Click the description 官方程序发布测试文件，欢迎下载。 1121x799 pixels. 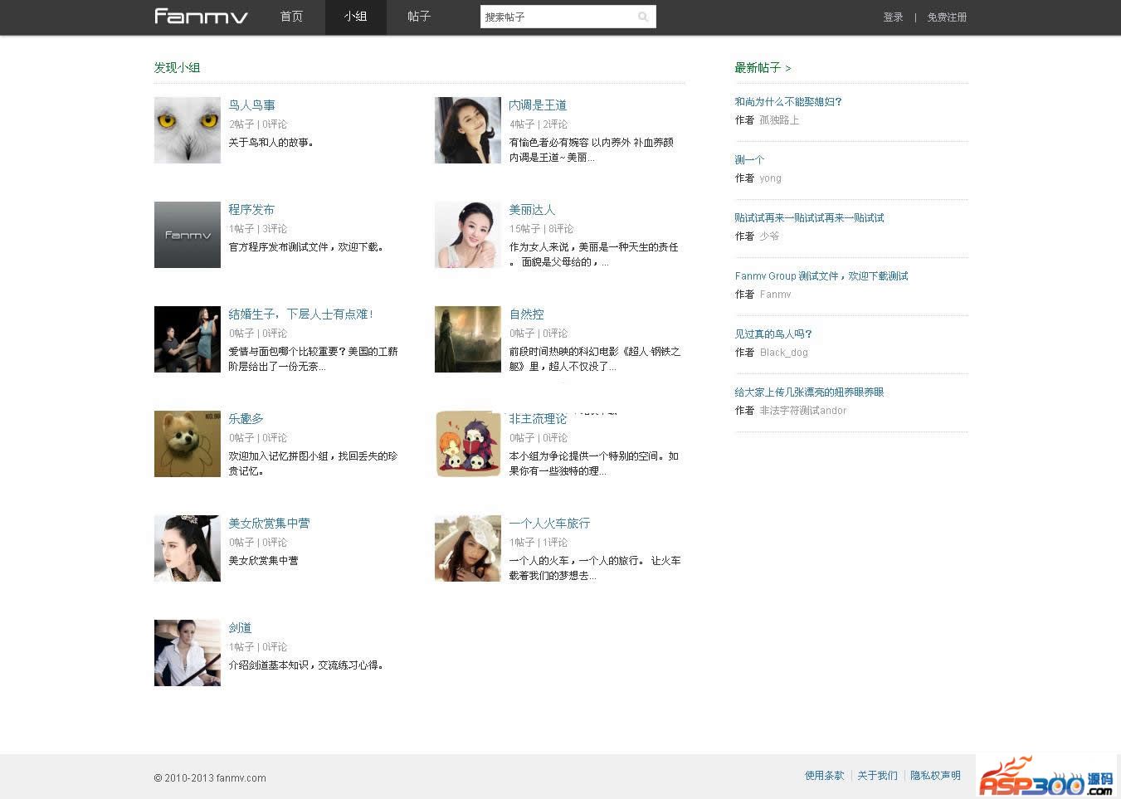306,247
